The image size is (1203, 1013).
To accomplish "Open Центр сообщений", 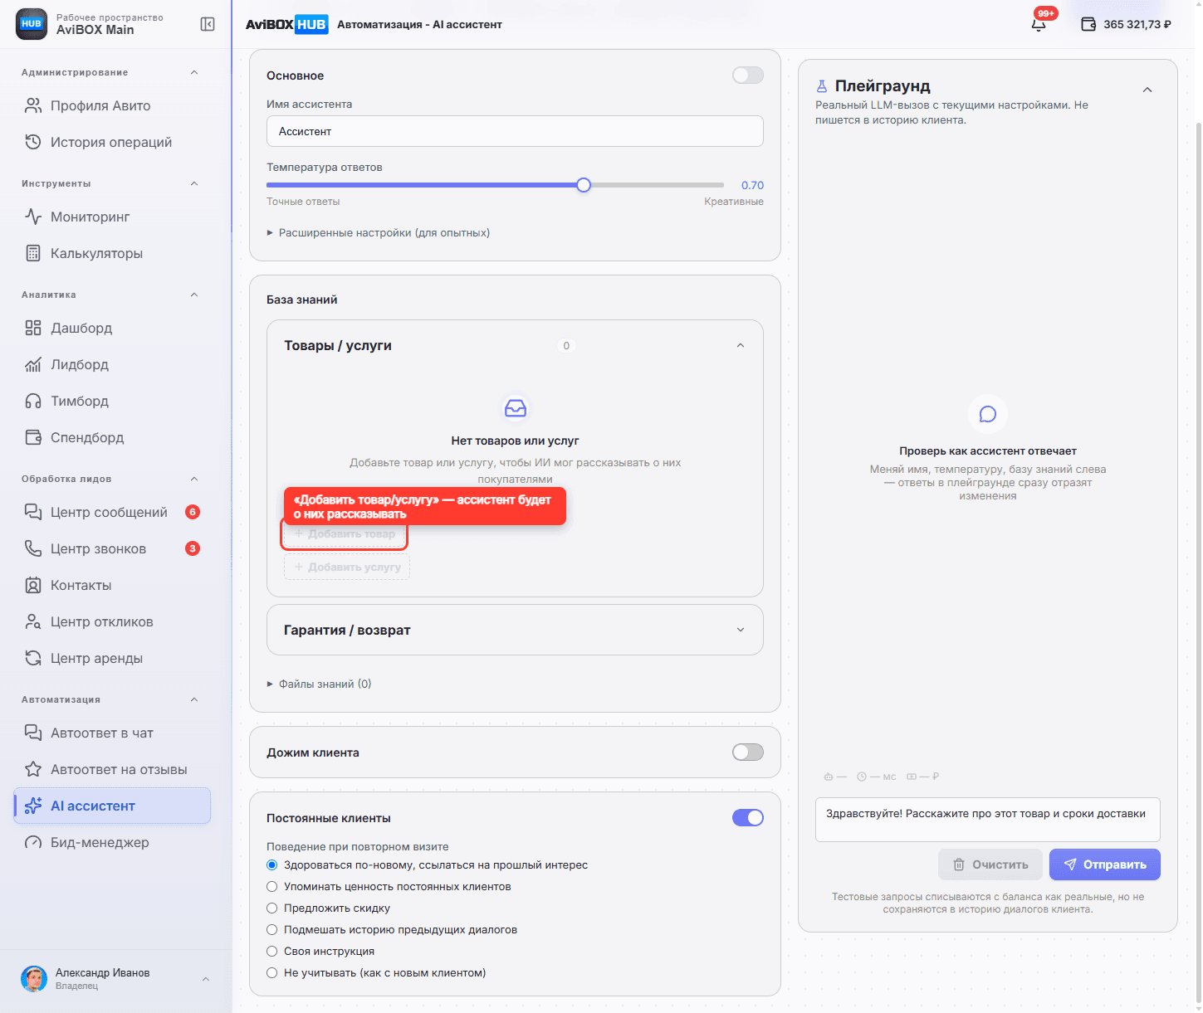I will (x=112, y=512).
